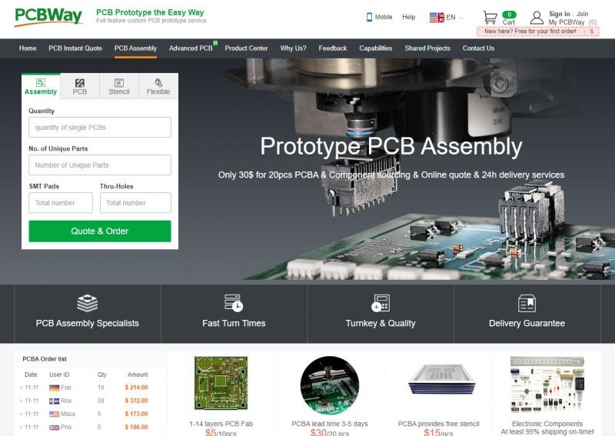This screenshot has height=436, width=615.
Task: Switch to the PCB quote tab
Action: point(80,86)
